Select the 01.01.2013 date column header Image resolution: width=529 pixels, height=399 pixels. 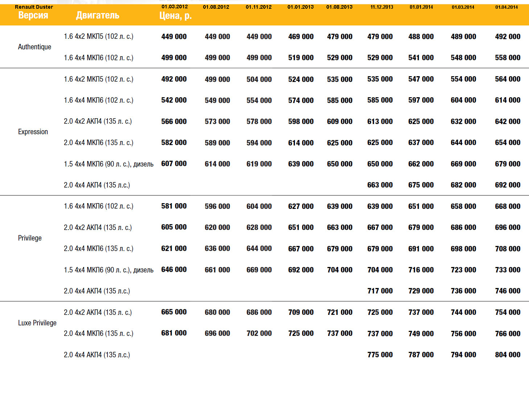[x=300, y=7]
